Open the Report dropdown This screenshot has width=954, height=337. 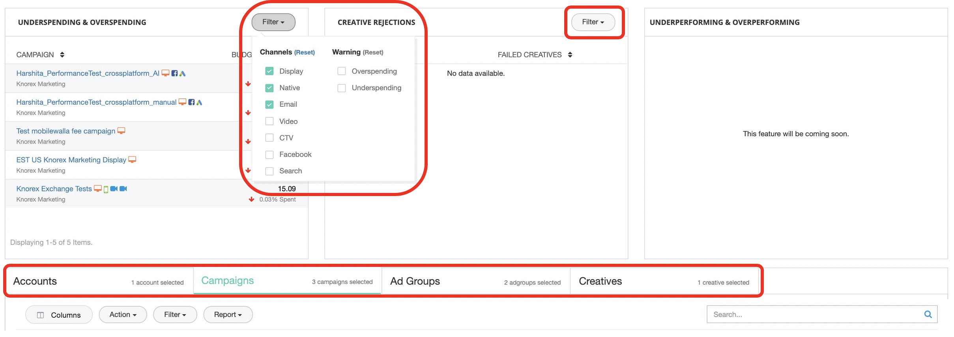tap(228, 315)
